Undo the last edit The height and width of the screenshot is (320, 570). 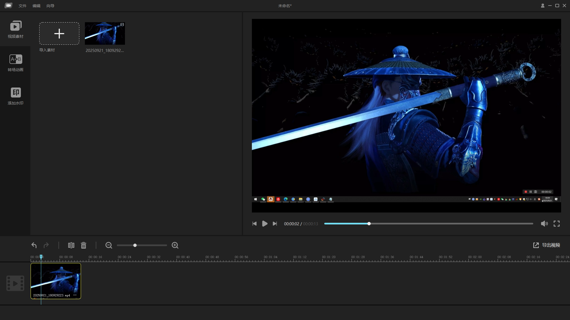click(34, 245)
